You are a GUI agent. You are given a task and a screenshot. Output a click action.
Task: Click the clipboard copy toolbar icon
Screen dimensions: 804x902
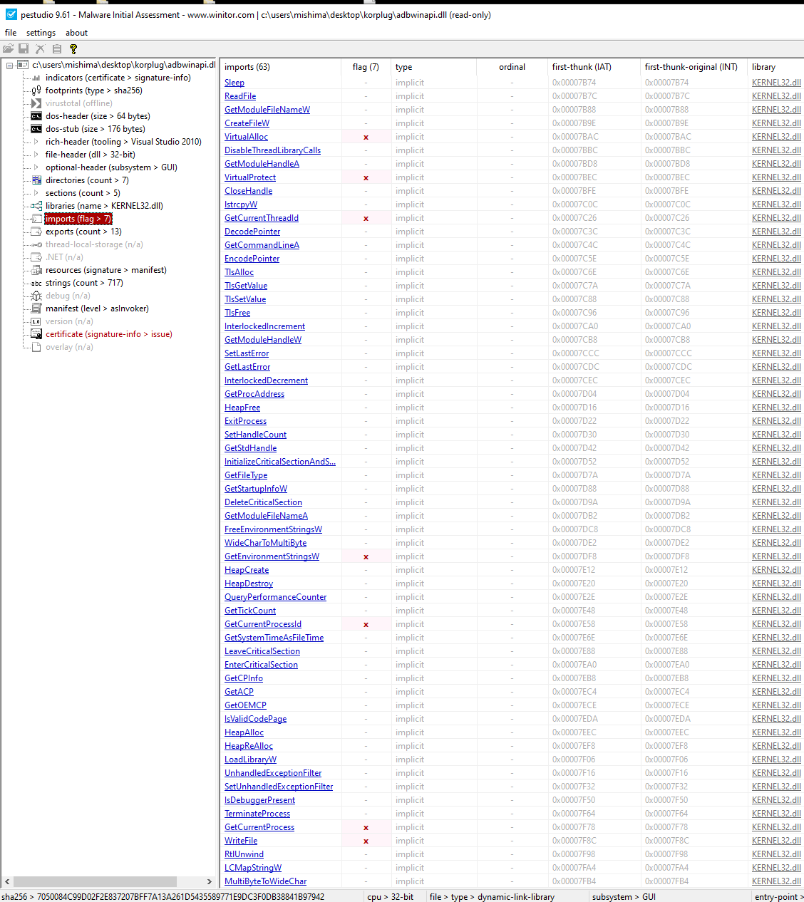click(56, 48)
